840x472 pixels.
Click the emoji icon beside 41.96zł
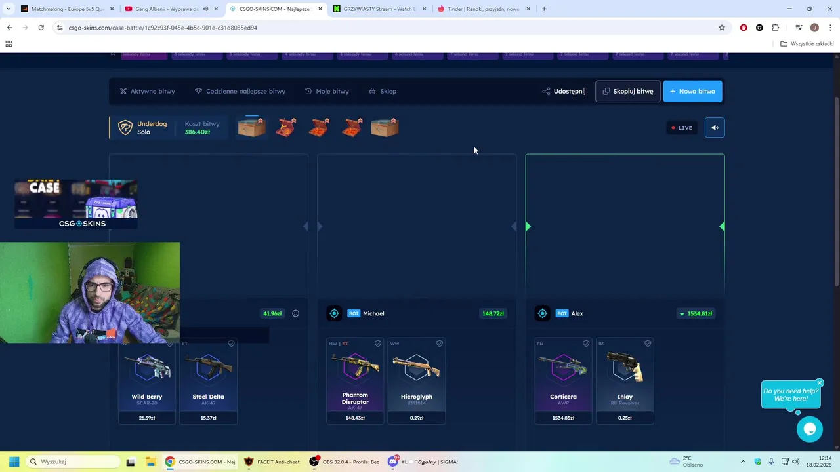click(x=296, y=313)
